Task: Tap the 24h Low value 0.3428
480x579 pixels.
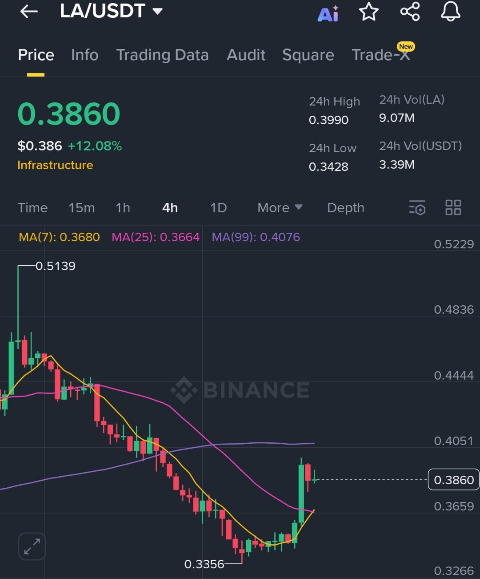Action: tap(328, 167)
